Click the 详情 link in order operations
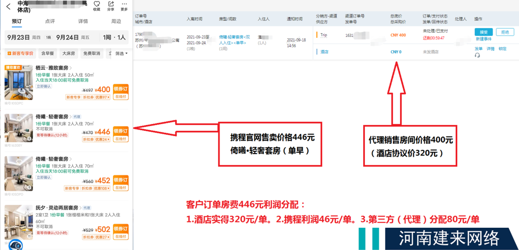The height and width of the screenshot is (250, 519). point(490,49)
